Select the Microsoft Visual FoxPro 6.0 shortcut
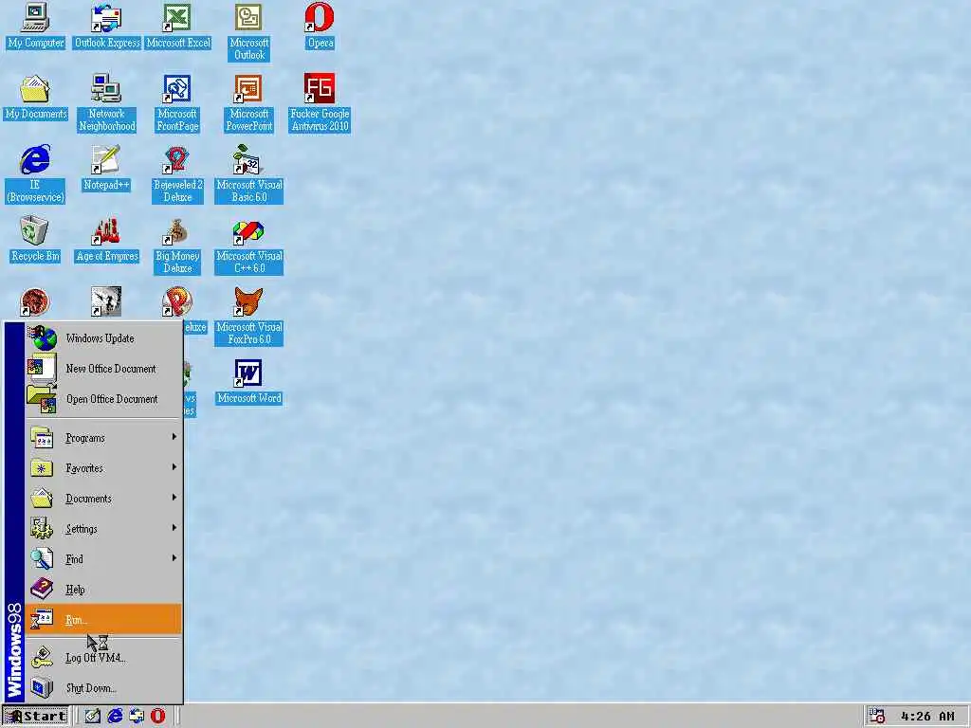This screenshot has height=728, width=971. (249, 317)
